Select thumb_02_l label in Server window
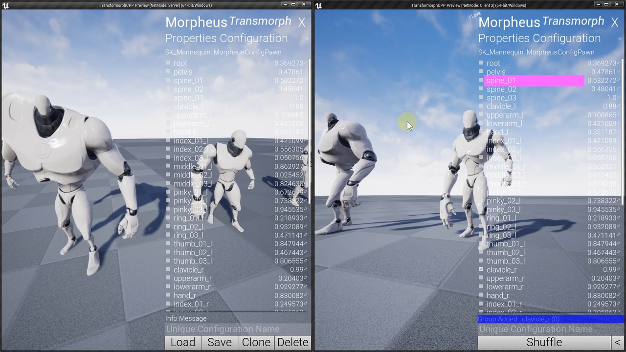 pos(193,253)
